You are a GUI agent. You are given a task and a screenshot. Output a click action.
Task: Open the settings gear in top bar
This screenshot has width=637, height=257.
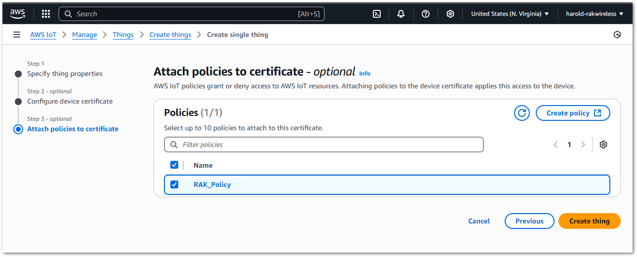point(450,14)
